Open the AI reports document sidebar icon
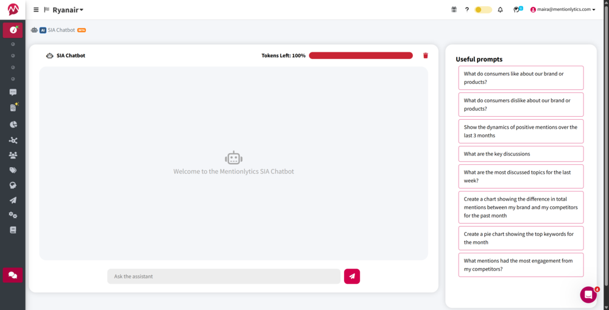This screenshot has width=609, height=310. tap(13, 108)
